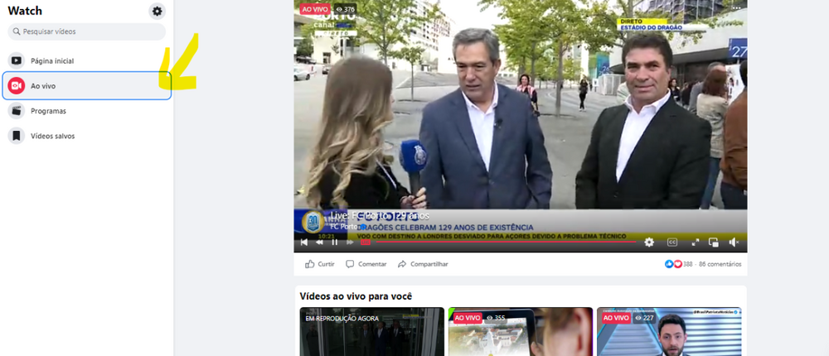Skip to the previous video

pyautogui.click(x=304, y=243)
